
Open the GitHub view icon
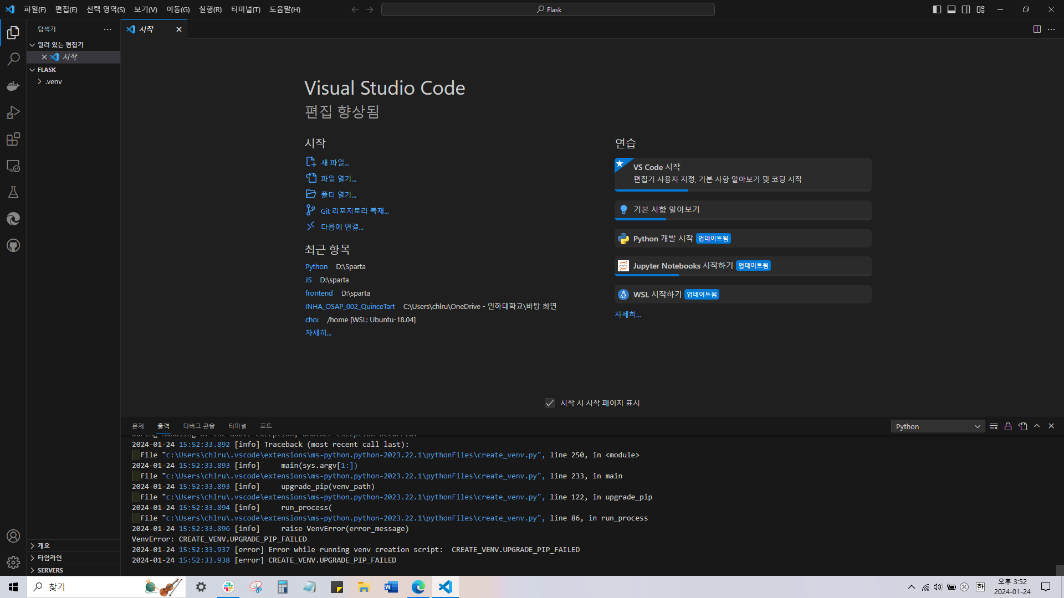coord(13,245)
